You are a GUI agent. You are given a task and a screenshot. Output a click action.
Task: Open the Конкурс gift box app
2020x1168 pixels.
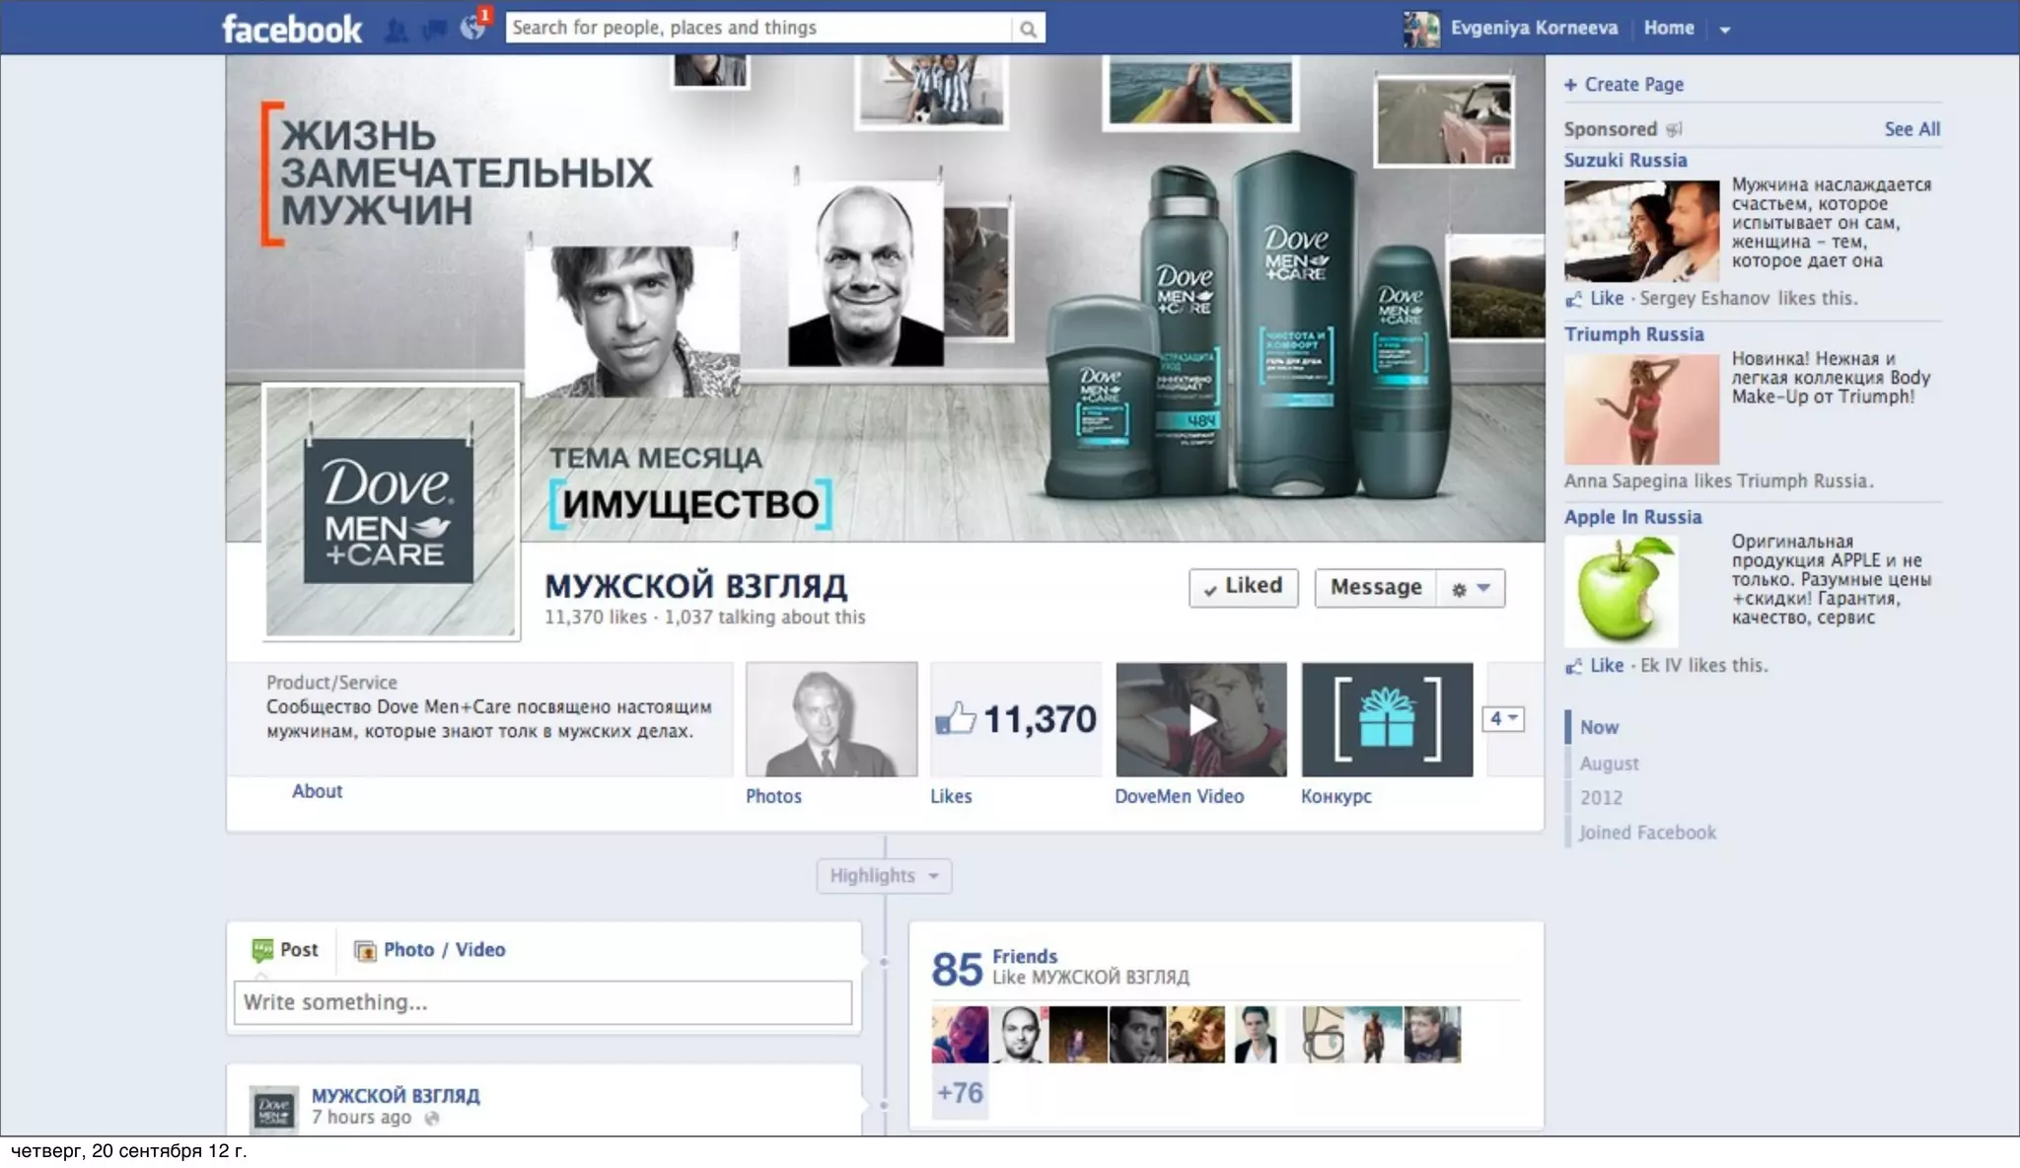[x=1387, y=719]
